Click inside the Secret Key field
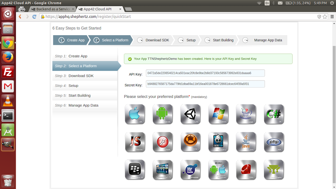Viewport: 336px width, 189px height. [x=205, y=84]
